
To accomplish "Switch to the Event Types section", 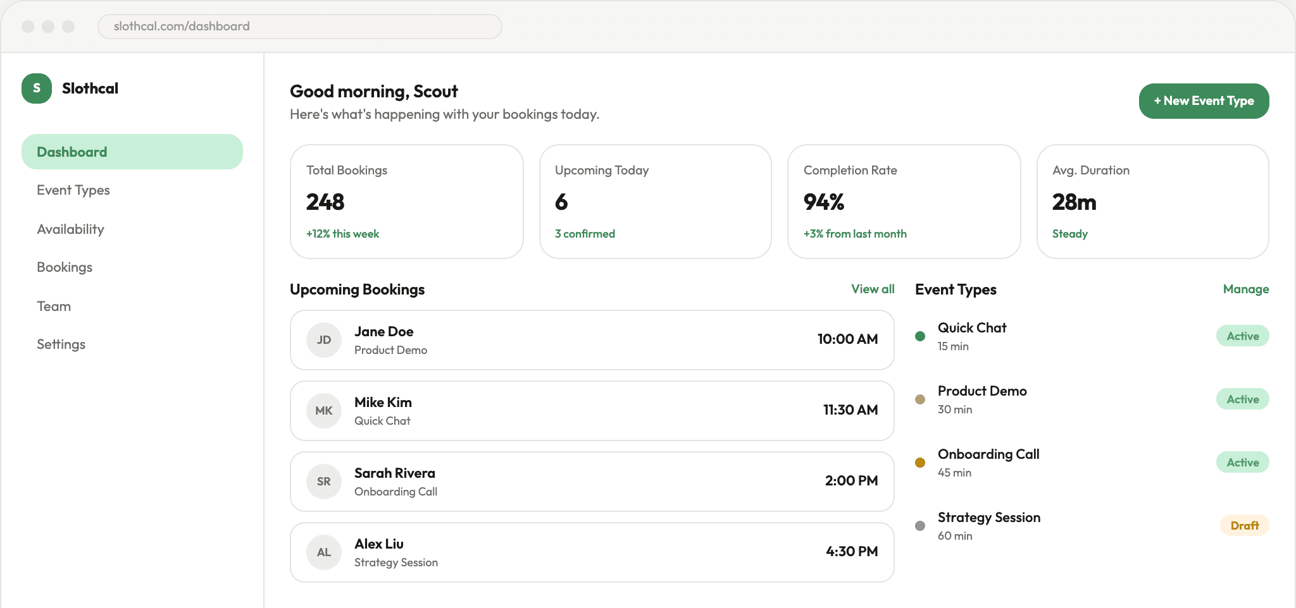I will point(73,190).
